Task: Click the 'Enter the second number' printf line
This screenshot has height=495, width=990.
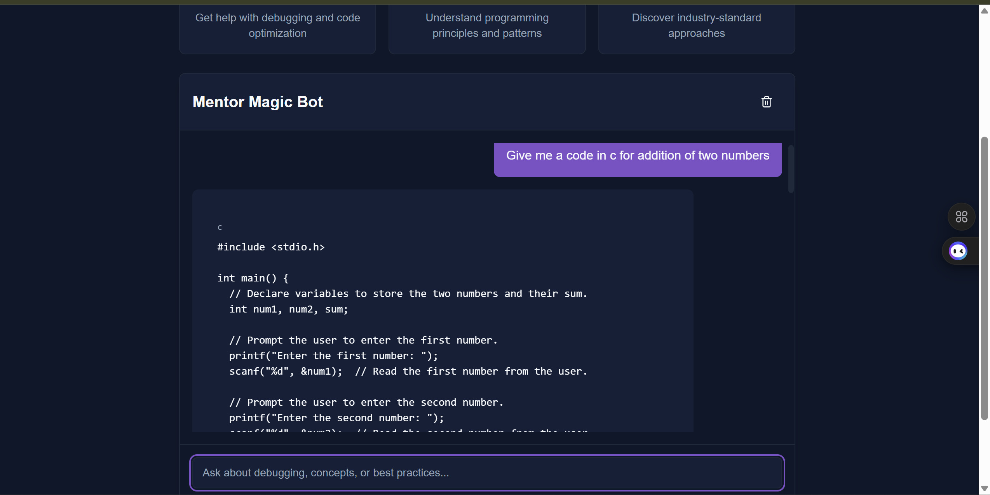Action: pos(336,418)
